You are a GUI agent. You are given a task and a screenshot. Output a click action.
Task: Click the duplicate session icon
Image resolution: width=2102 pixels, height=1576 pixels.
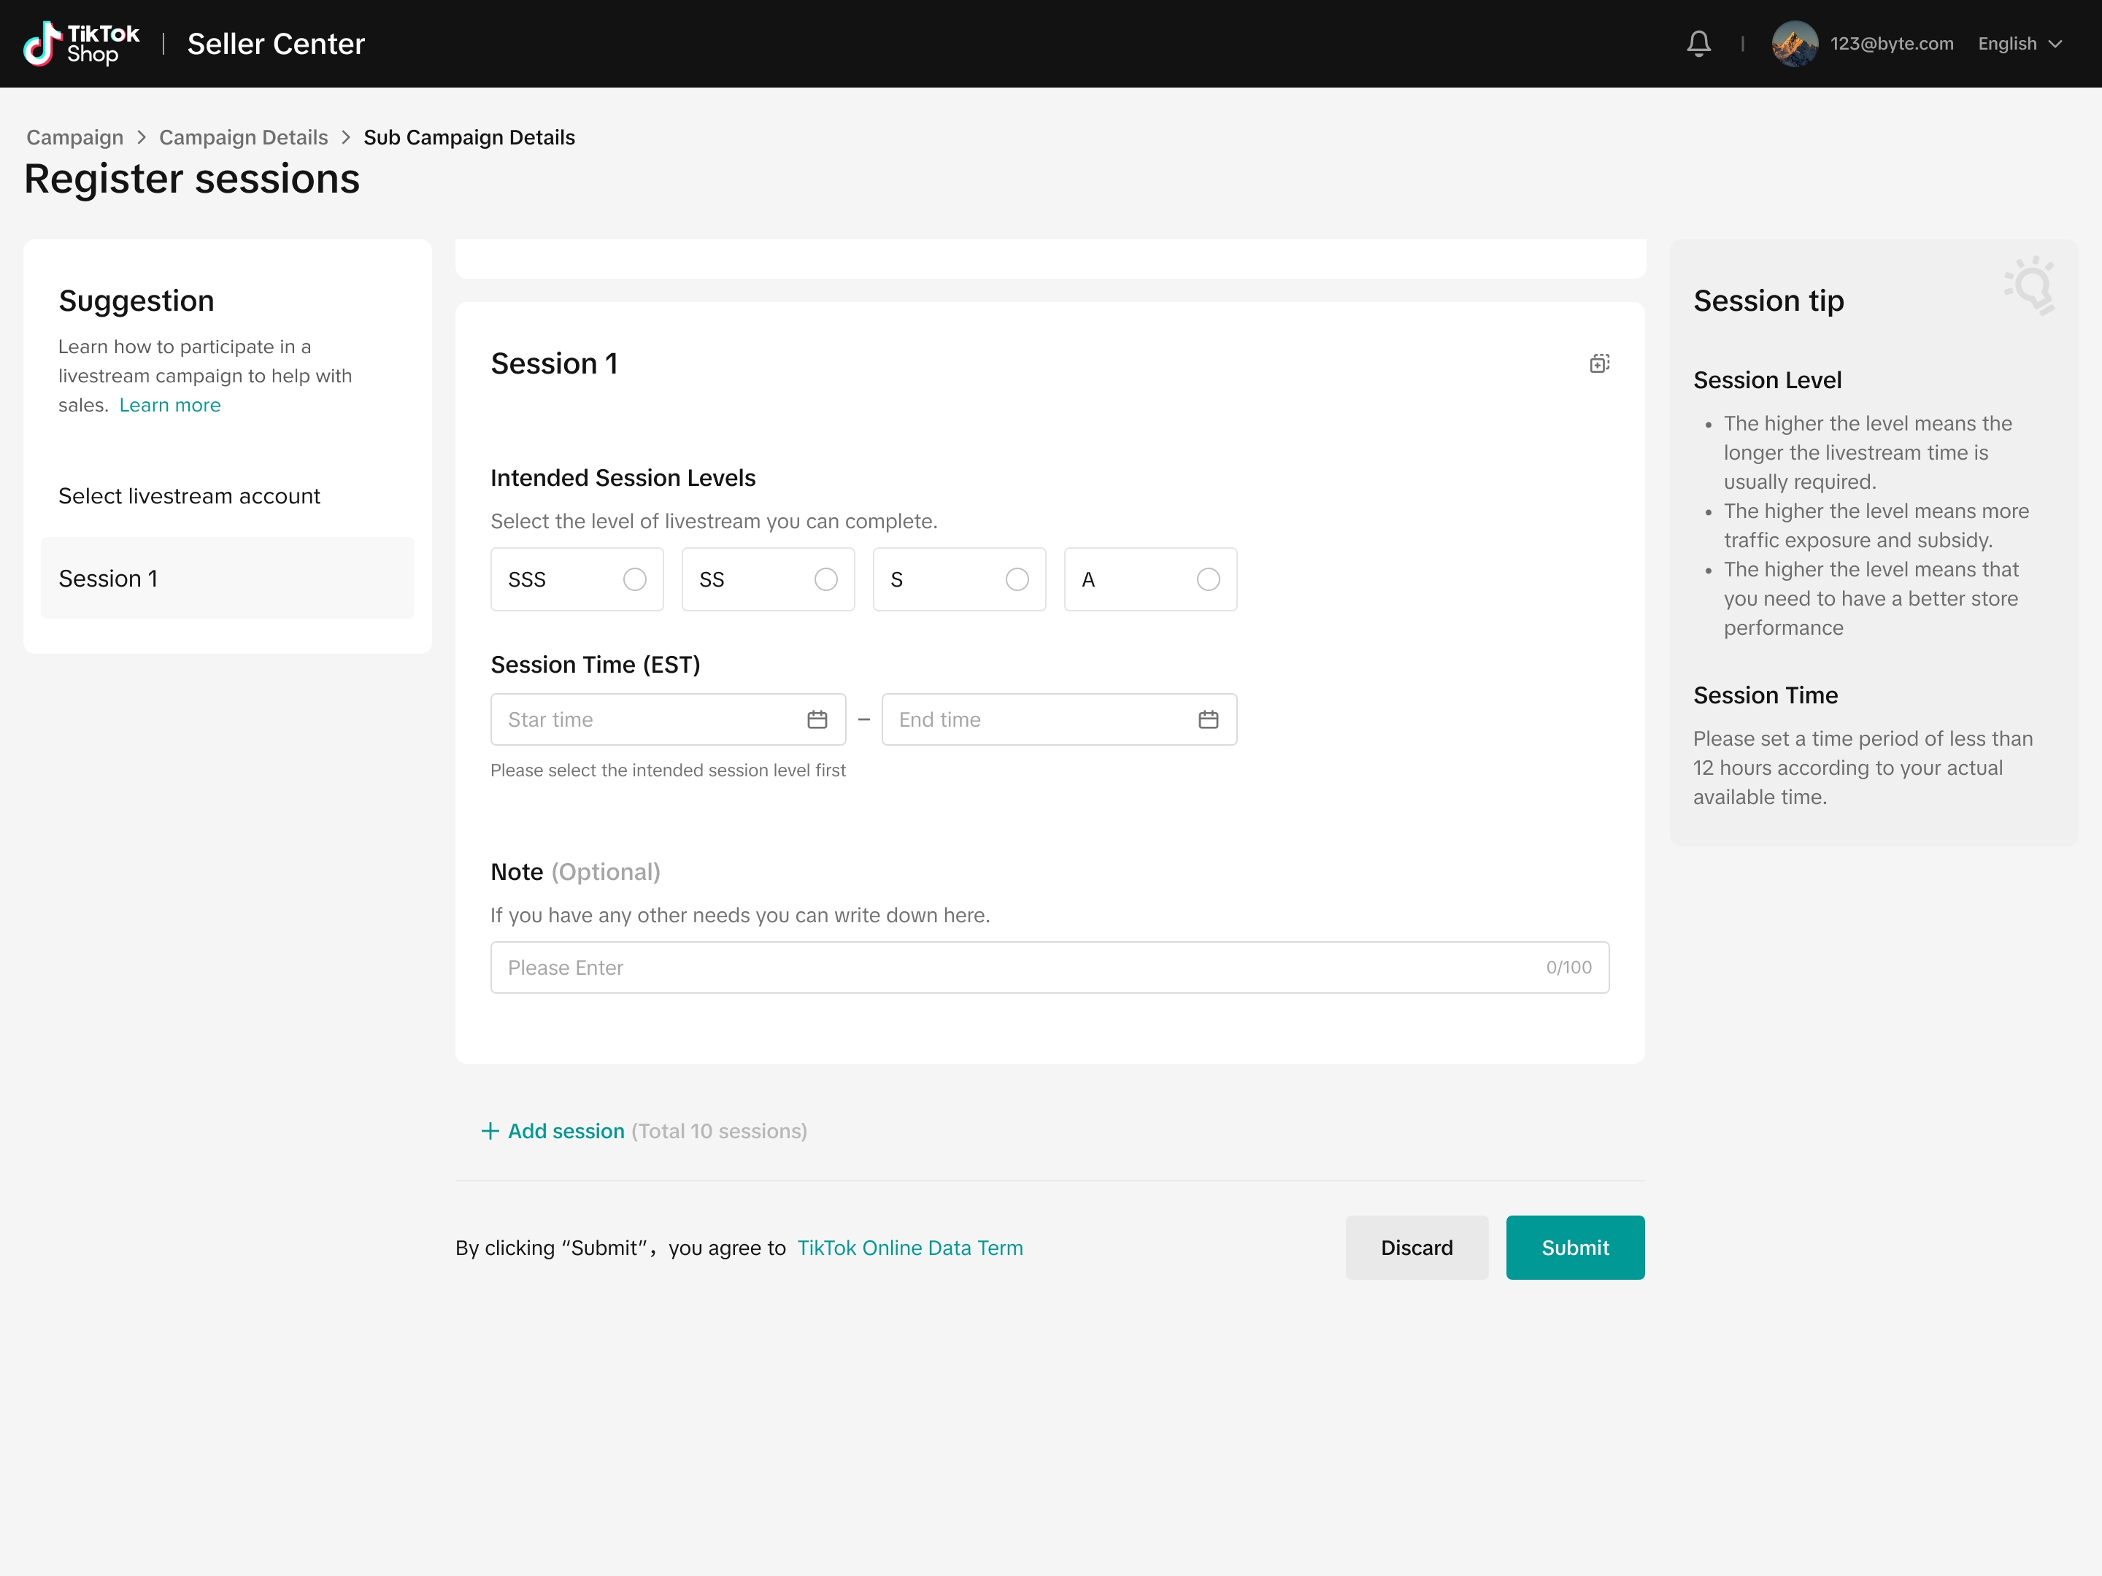(x=1599, y=364)
